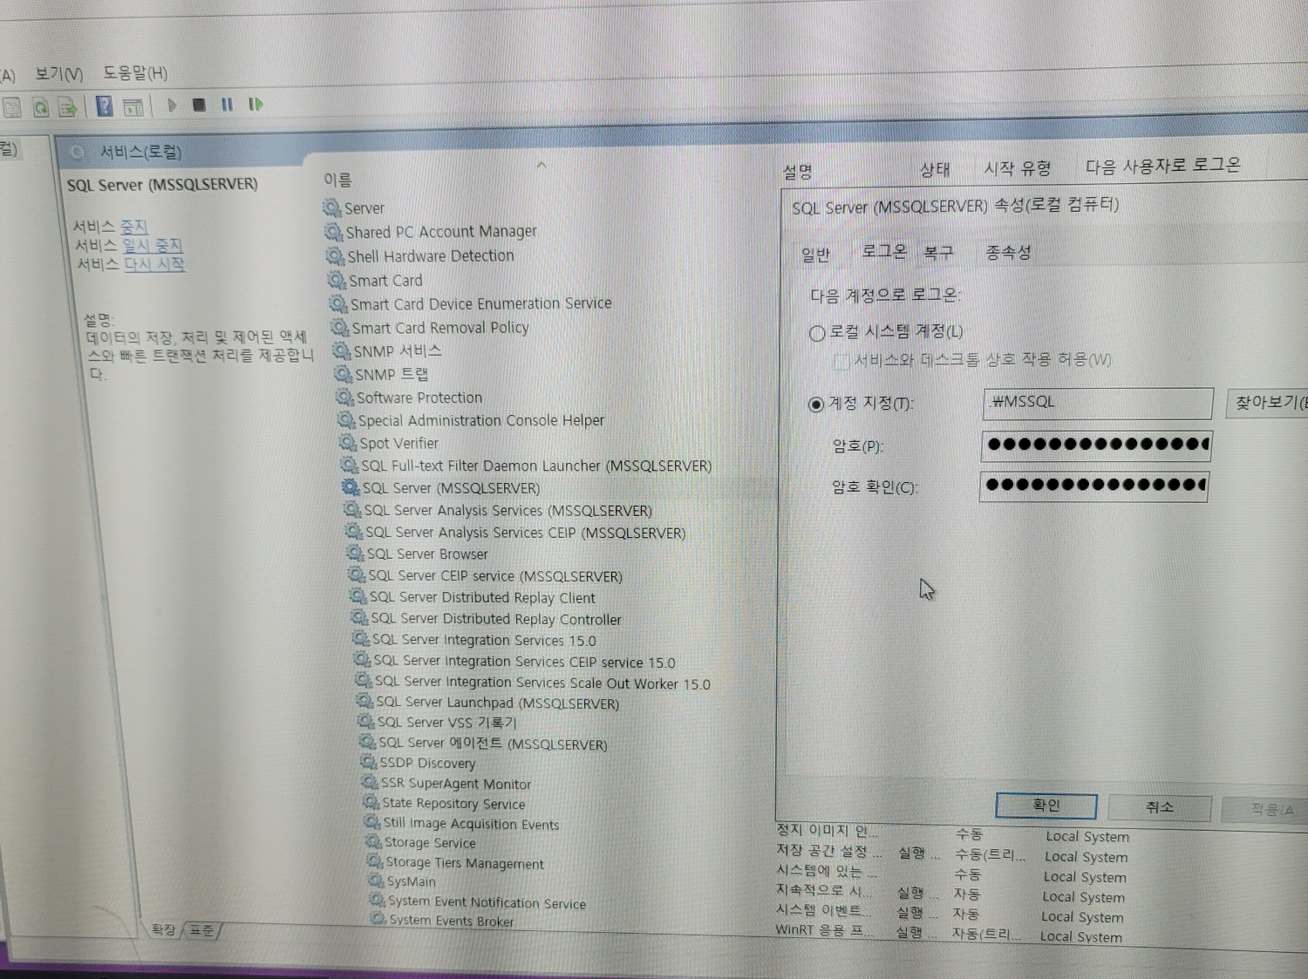Click the Restart Service toolbar icon
Image resolution: width=1308 pixels, height=979 pixels.
[255, 105]
